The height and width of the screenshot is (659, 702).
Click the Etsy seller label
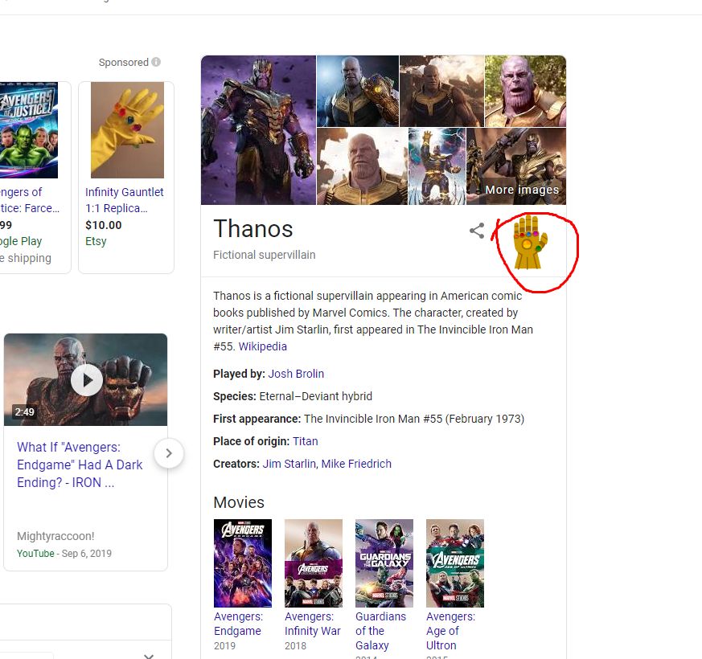(96, 241)
